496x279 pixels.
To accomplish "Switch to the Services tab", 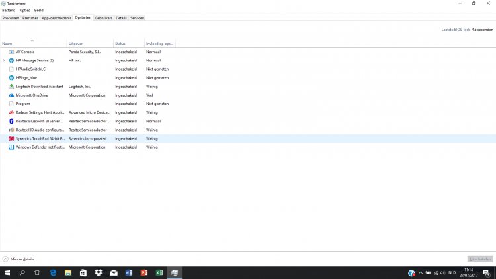I will [x=137, y=18].
